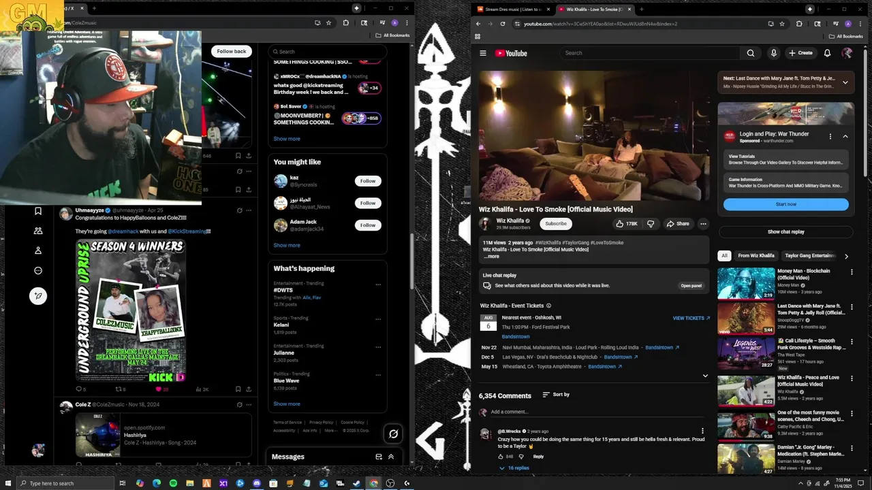
Task: Show more under You might like
Action: (x=286, y=245)
